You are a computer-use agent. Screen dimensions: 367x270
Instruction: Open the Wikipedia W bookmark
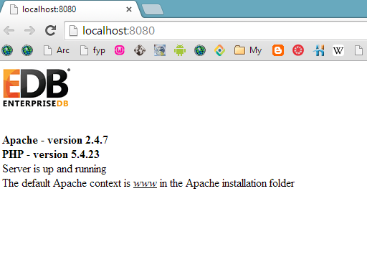pyautogui.click(x=338, y=50)
